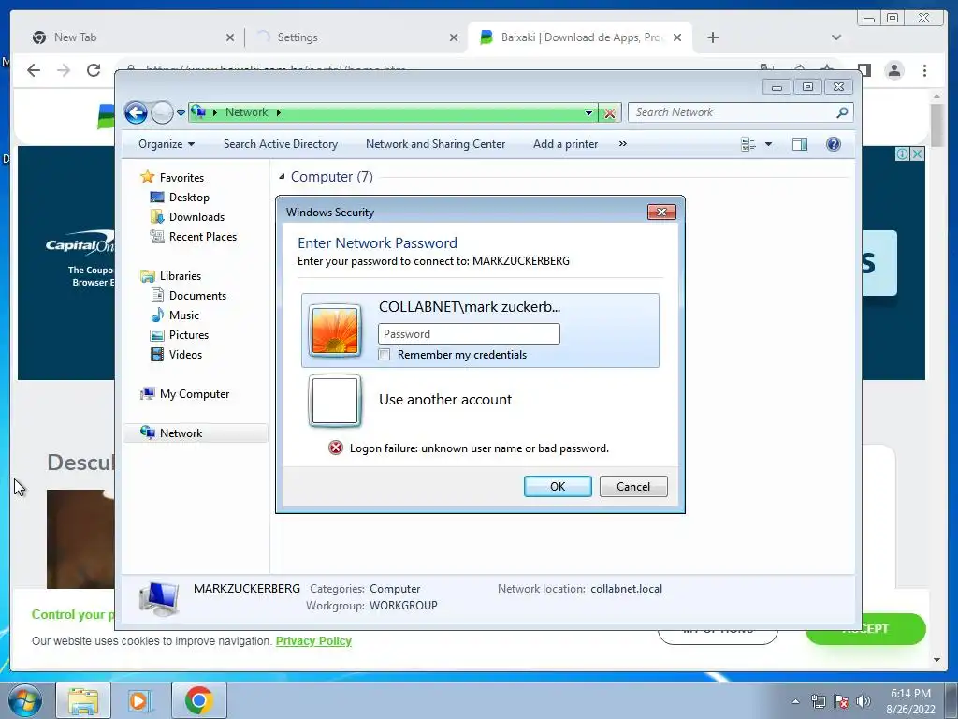Close the ad with X icon

pyautogui.click(x=917, y=154)
